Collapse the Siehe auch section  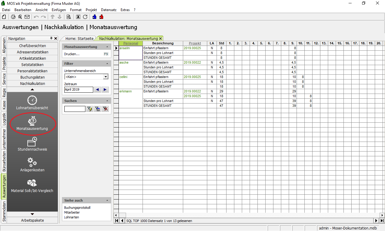[107, 200]
